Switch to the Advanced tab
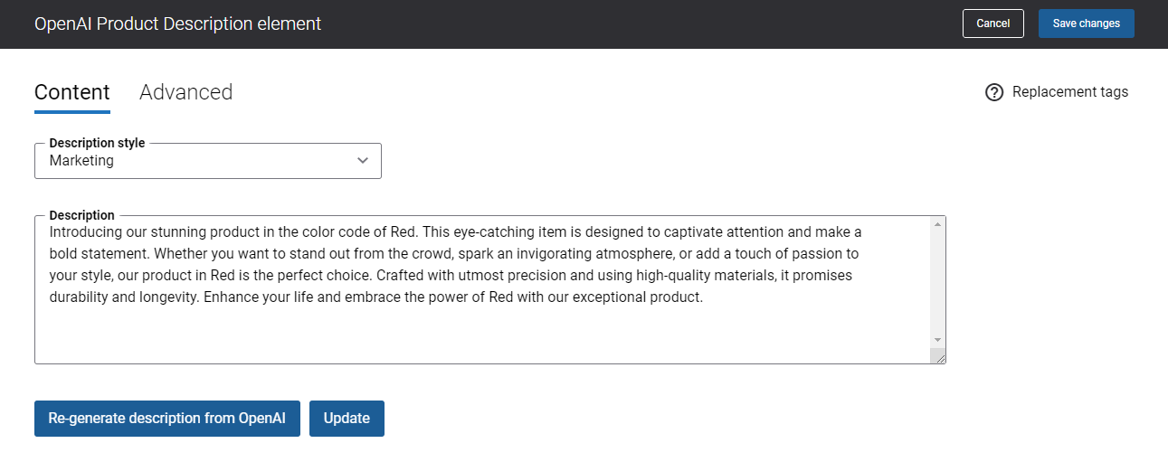This screenshot has width=1168, height=462. pos(186,92)
